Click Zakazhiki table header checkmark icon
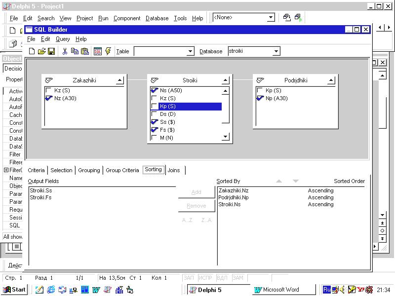Image resolution: width=395 pixels, height=296 pixels. point(48,80)
